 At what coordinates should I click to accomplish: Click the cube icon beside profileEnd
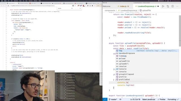coord(117,79)
